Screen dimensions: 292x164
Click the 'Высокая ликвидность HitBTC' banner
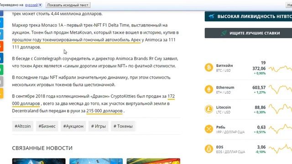(248, 16)
